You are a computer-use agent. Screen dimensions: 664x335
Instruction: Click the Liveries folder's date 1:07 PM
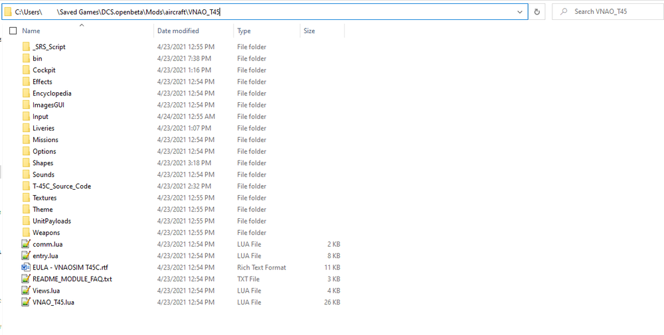(184, 128)
